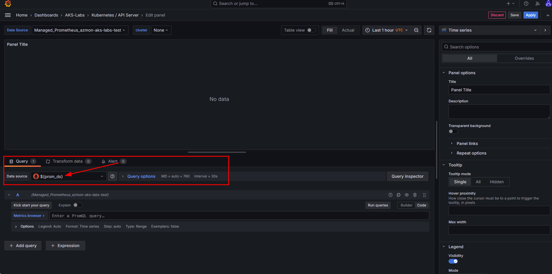The image size is (552, 274).
Task: Open the news RSS feed icon
Action: [537, 3]
